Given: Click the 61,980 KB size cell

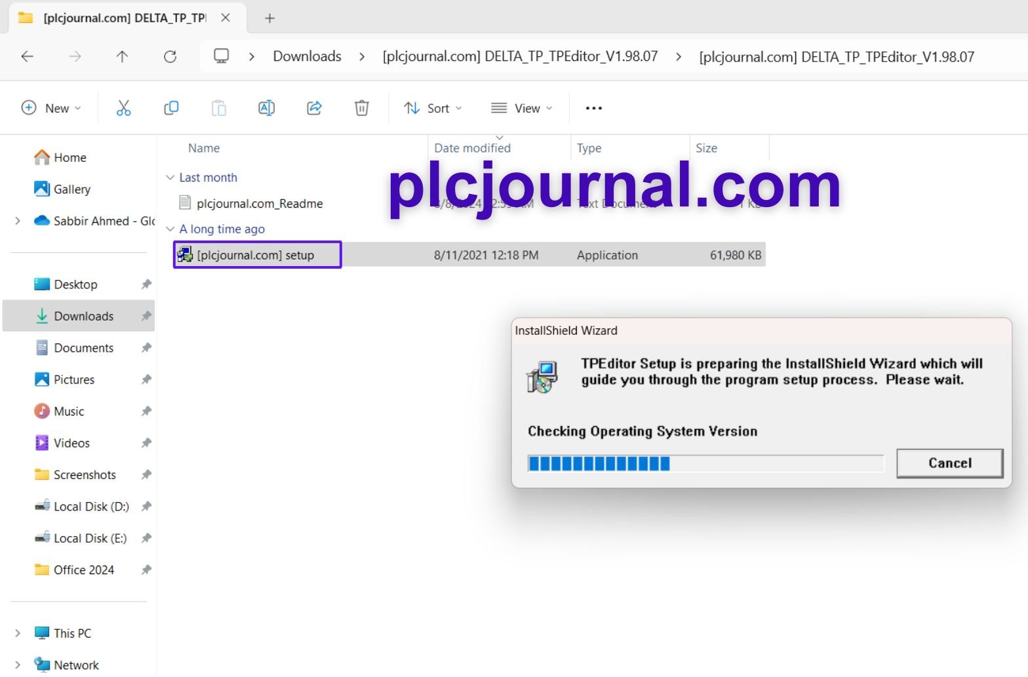Looking at the screenshot, I should [736, 255].
